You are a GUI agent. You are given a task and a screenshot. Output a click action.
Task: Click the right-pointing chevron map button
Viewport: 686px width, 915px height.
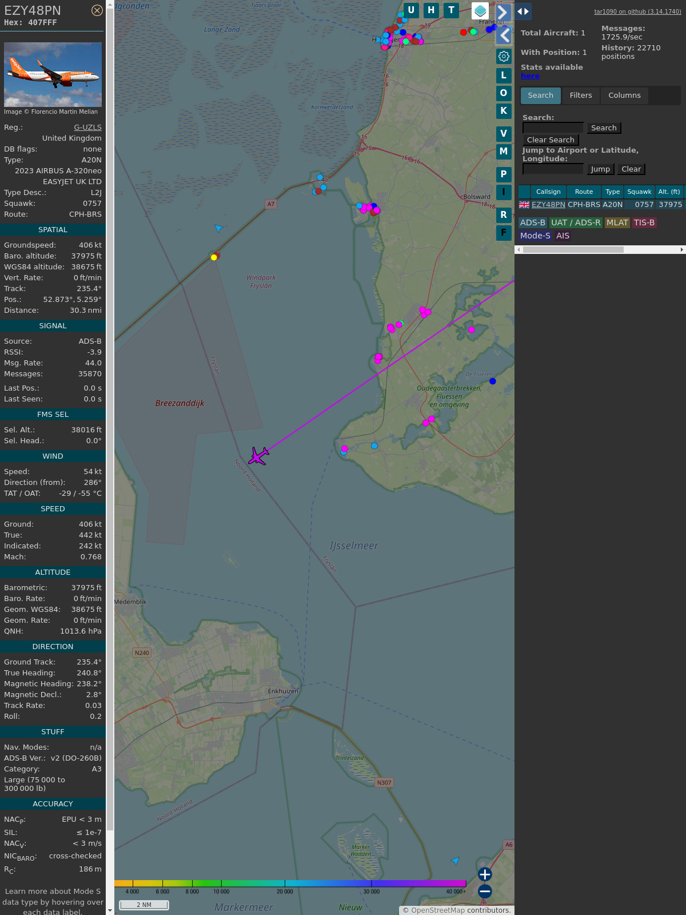504,11
